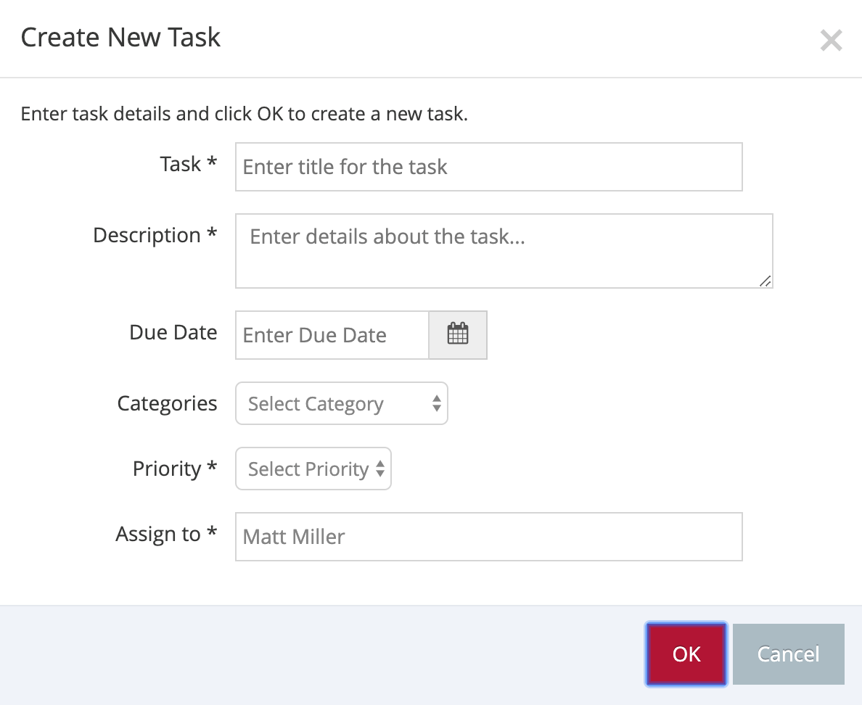The width and height of the screenshot is (862, 705).
Task: Click the "Due Date" label
Action: pos(173,333)
